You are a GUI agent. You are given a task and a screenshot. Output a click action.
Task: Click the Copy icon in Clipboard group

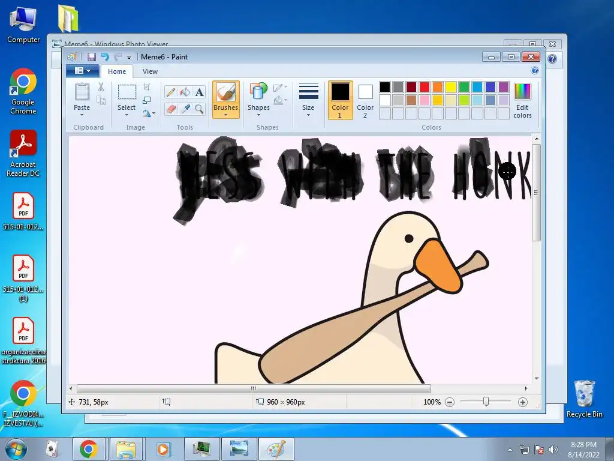pyautogui.click(x=101, y=101)
